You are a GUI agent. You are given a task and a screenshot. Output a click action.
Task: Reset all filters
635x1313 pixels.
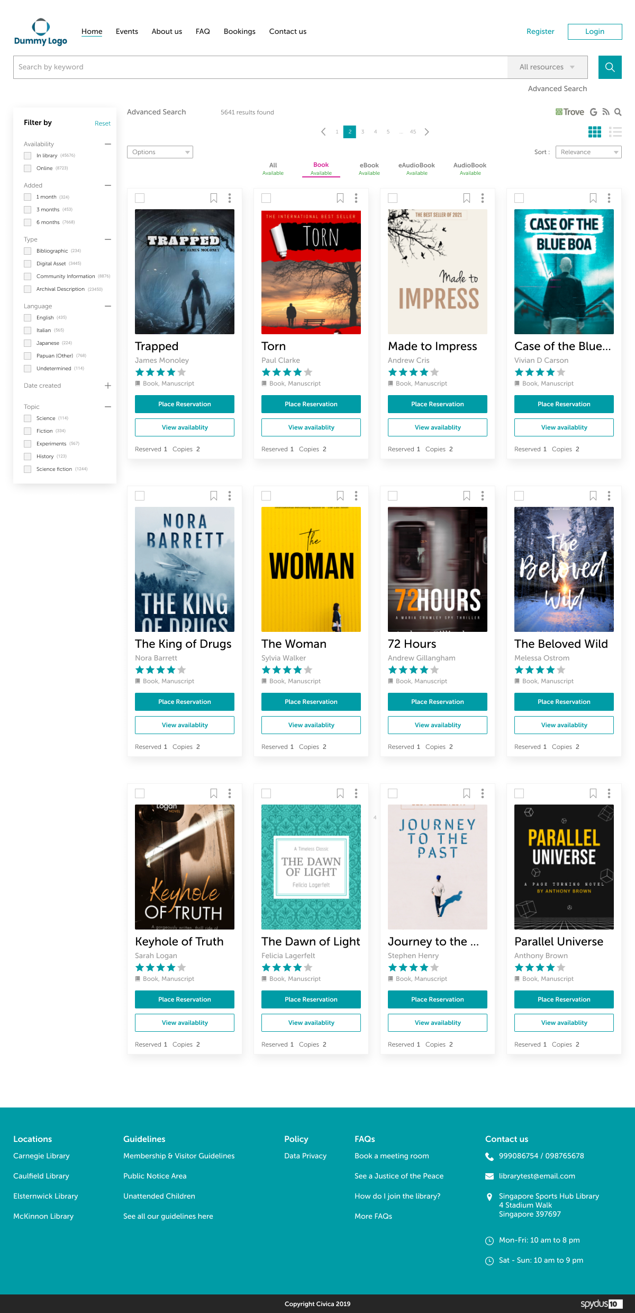click(102, 123)
